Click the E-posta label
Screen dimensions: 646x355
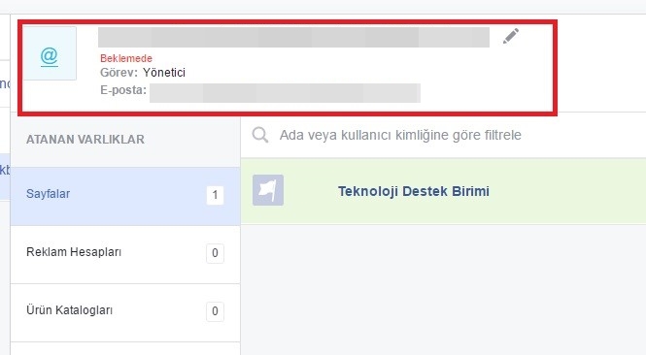click(x=123, y=90)
